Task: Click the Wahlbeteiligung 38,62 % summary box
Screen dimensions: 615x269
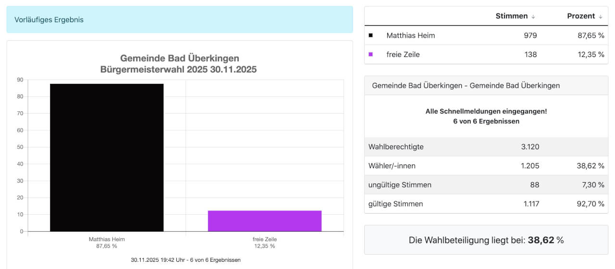Action: click(x=486, y=240)
